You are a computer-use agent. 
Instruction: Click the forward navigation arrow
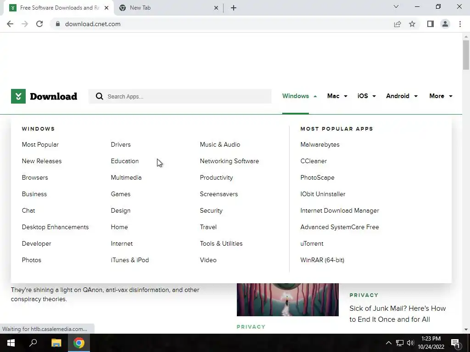(x=25, y=24)
